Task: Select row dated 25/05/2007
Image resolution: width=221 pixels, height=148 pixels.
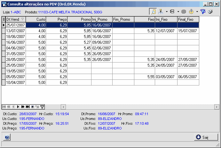Action: (100, 65)
